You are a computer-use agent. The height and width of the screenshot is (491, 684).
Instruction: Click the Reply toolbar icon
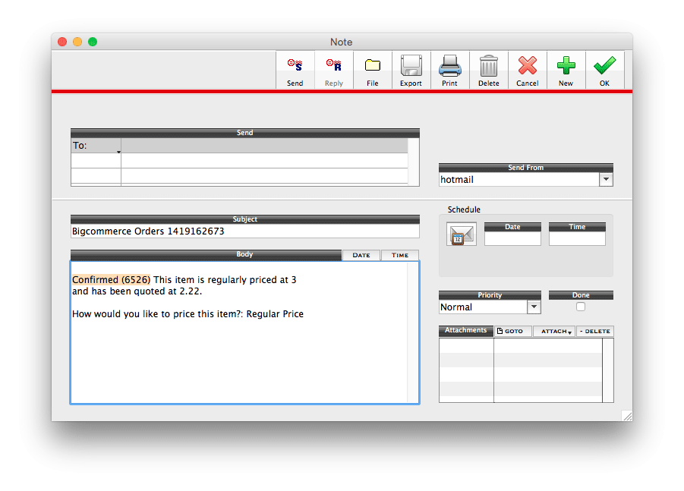click(x=334, y=65)
